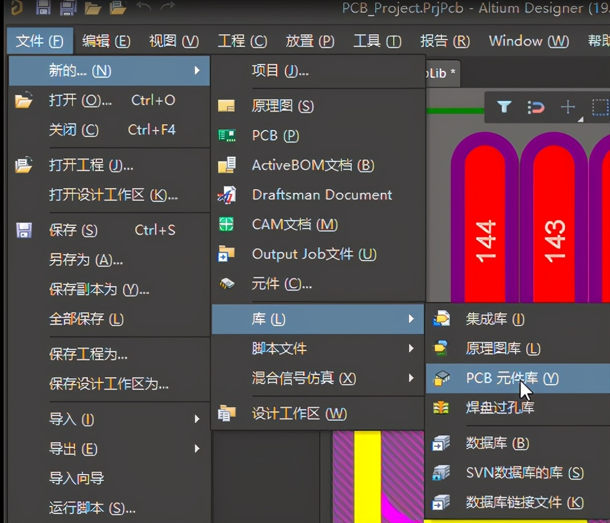Click the yellow vertical track in the PCB view
The height and width of the screenshot is (523, 610).
point(367,476)
